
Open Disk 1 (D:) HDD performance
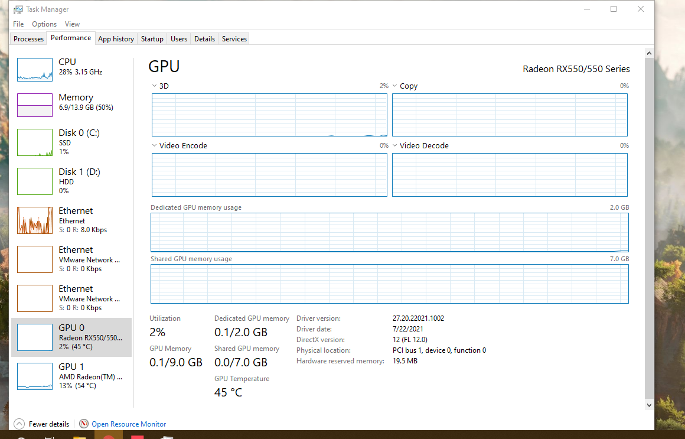pos(71,181)
